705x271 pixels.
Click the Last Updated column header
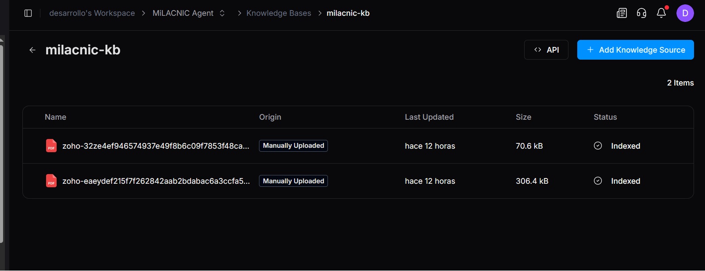pos(429,117)
